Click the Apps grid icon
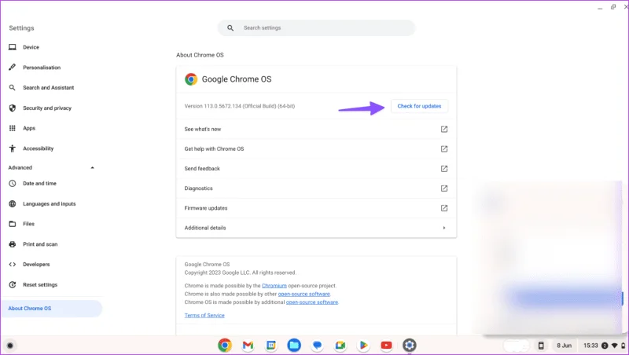 coord(13,128)
